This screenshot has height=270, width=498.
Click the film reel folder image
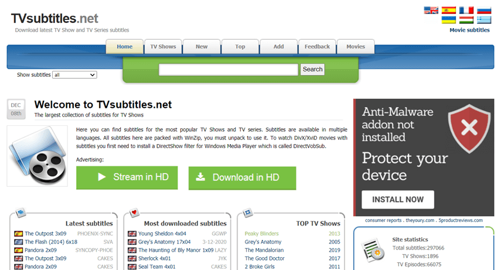[37, 156]
